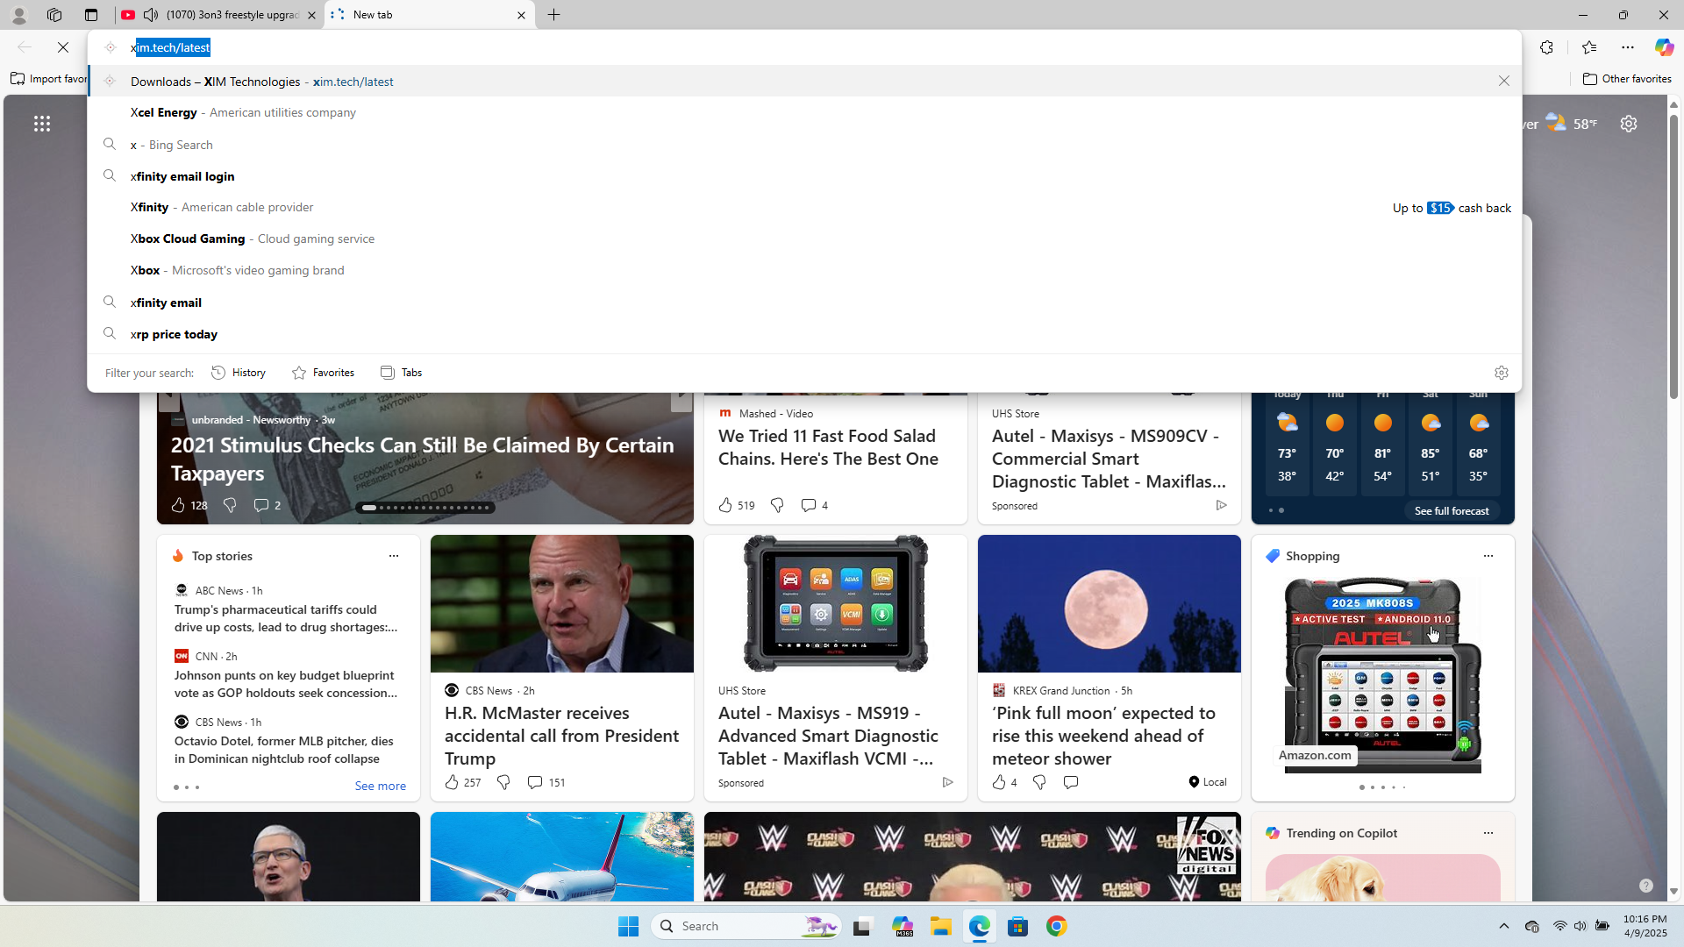Screen dimensions: 1684x947
Task: Open Microsoft Store from taskbar
Action: (x=1018, y=926)
